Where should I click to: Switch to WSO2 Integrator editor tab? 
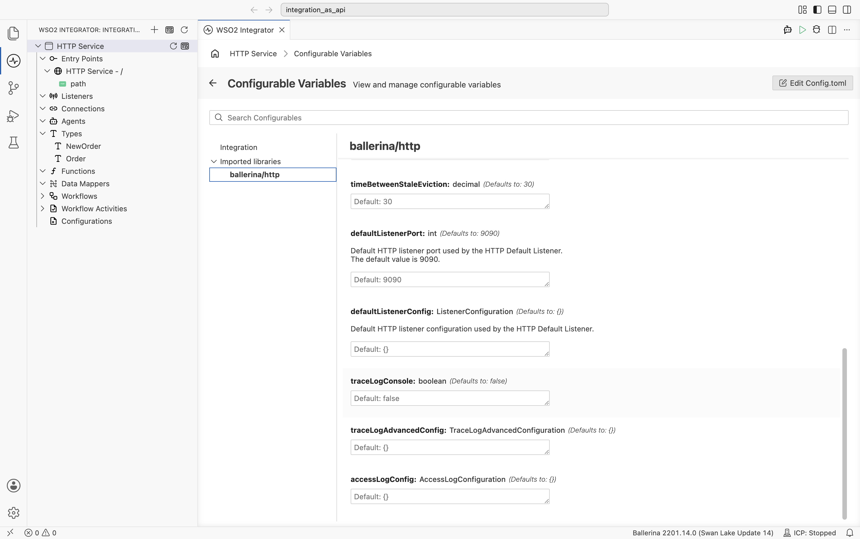click(x=245, y=30)
